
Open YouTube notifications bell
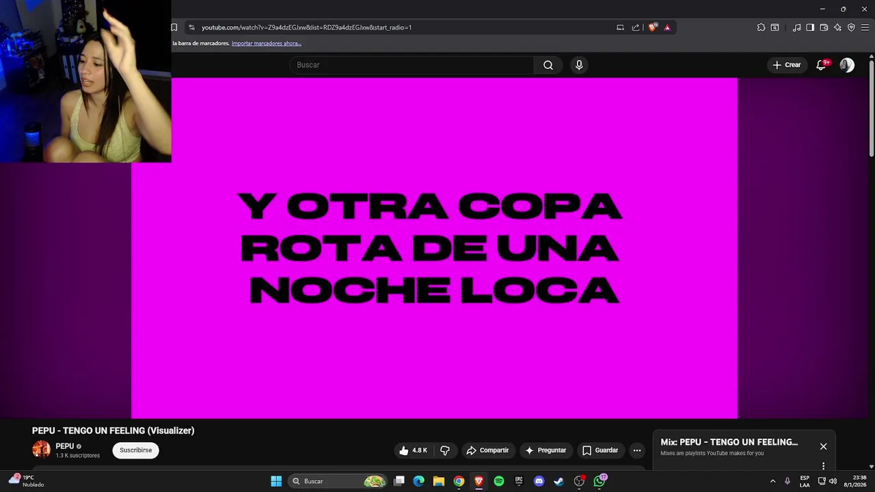pos(822,65)
